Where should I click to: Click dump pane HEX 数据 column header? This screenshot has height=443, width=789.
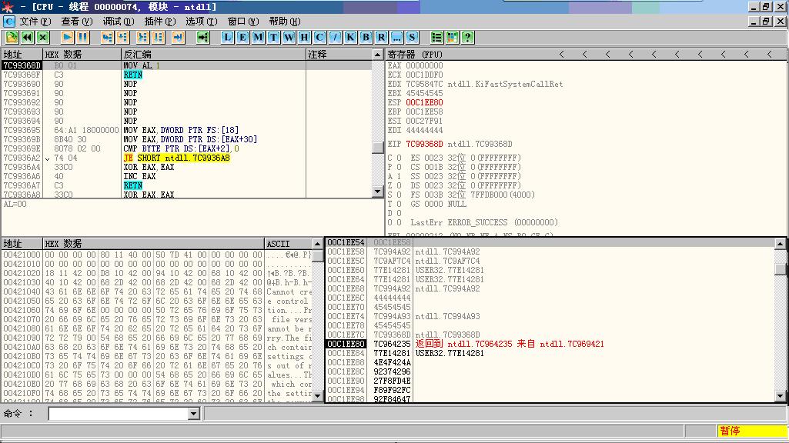153,244
